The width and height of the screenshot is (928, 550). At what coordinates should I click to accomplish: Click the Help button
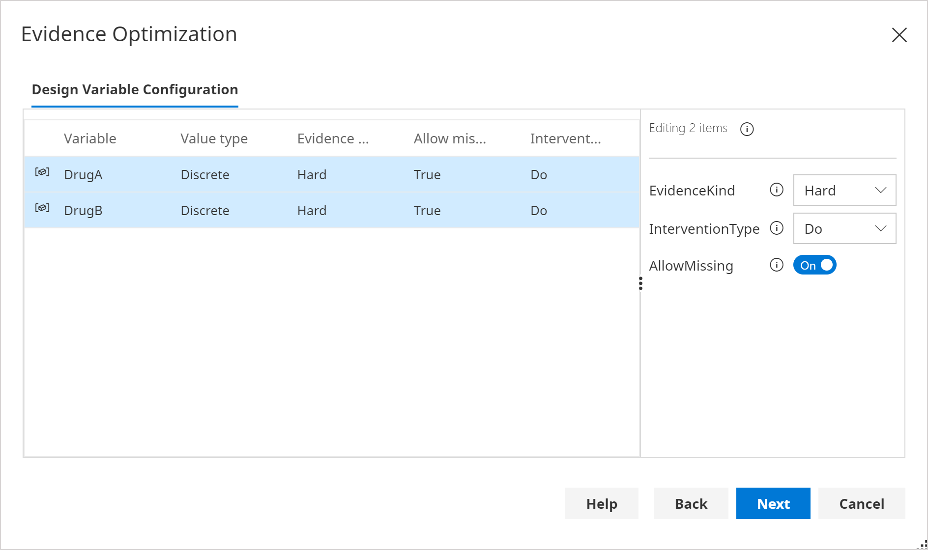(602, 504)
